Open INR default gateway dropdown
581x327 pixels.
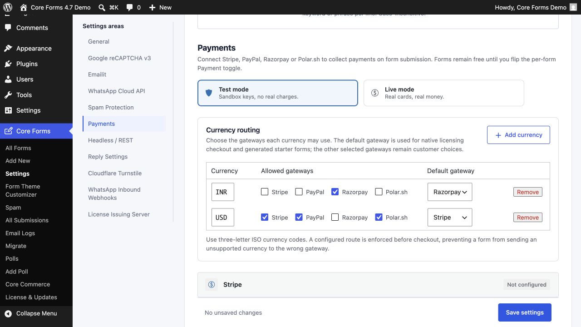pyautogui.click(x=450, y=192)
